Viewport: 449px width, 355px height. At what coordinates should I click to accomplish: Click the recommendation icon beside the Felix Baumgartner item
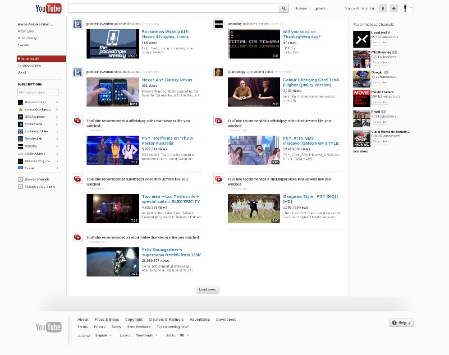click(x=77, y=237)
